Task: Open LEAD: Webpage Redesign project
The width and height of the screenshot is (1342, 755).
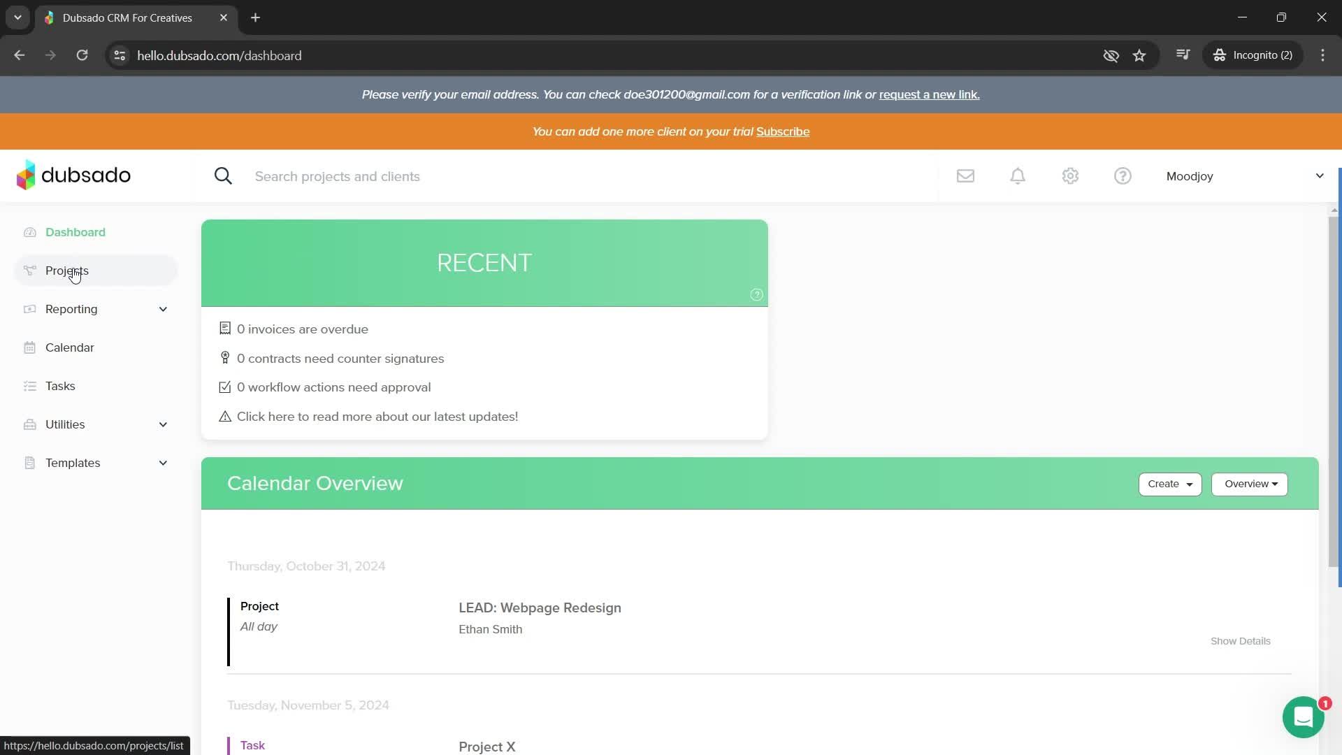Action: click(540, 607)
